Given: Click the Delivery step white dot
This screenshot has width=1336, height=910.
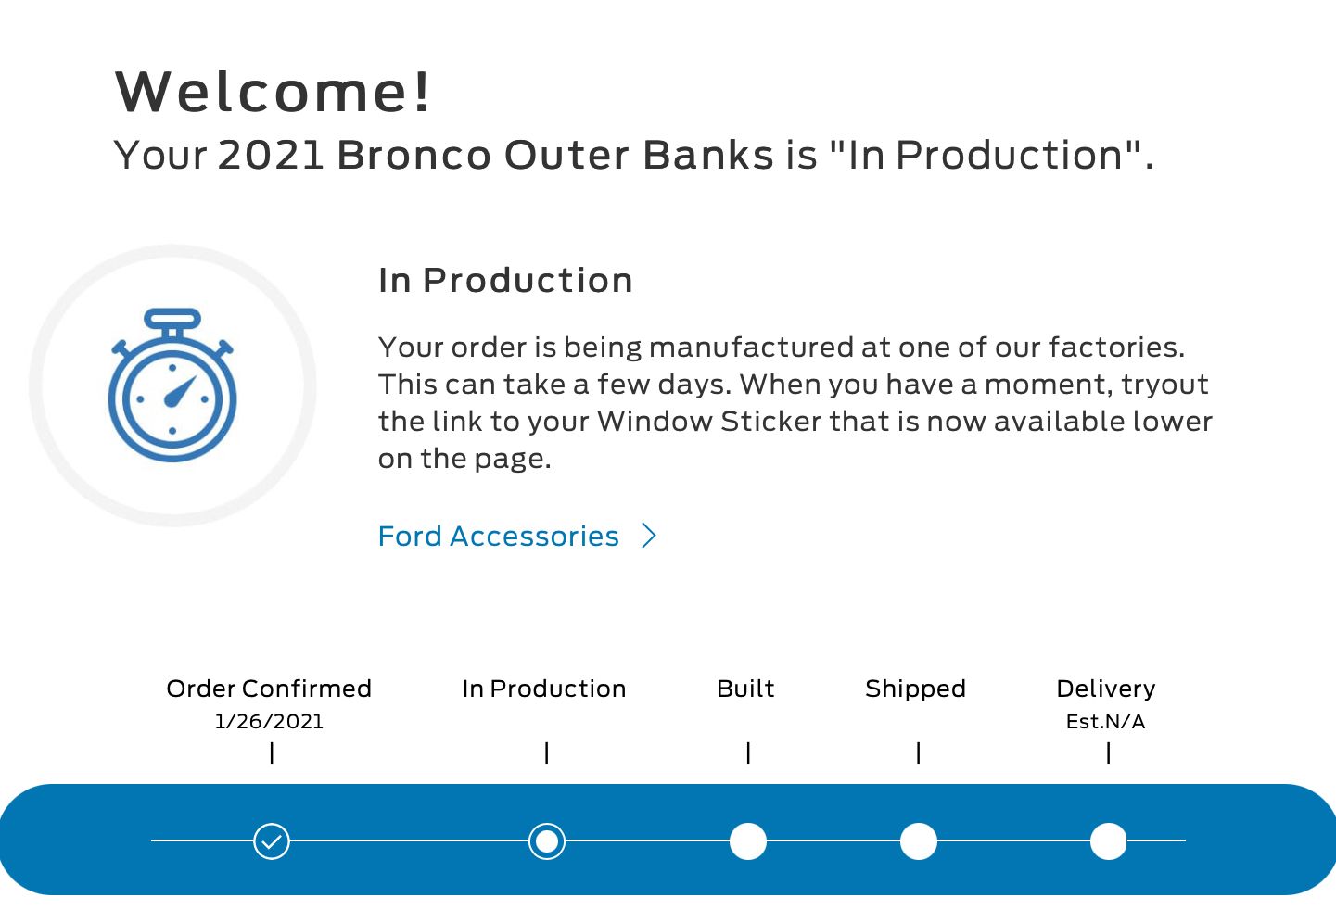Looking at the screenshot, I should tap(1109, 840).
